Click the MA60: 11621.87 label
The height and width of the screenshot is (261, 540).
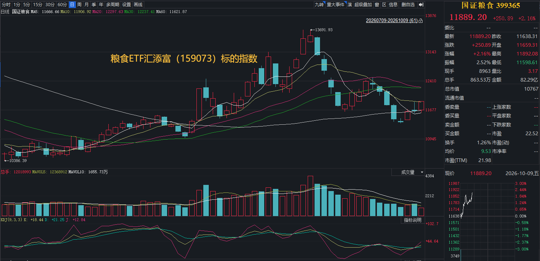tap(171, 12)
